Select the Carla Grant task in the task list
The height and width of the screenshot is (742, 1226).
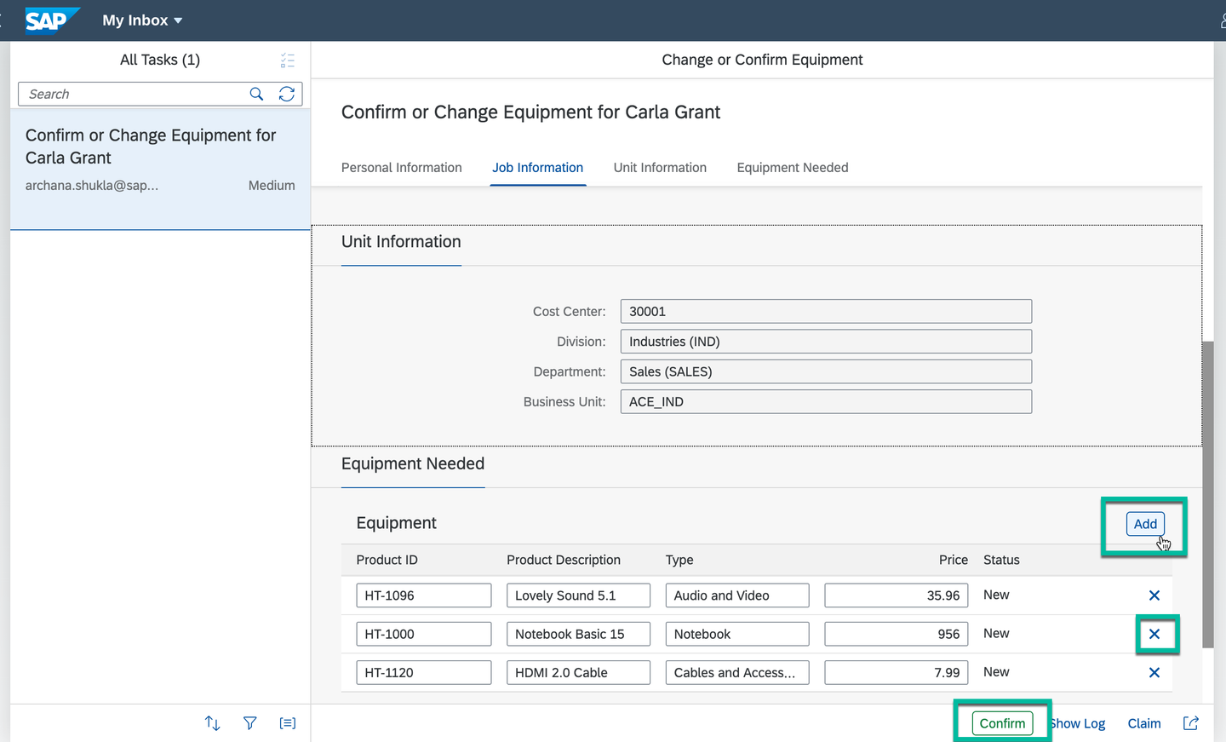coord(160,169)
